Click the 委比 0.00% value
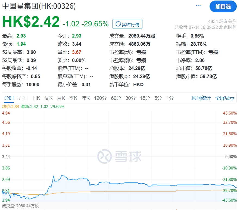This screenshot has width=240, height=210. [79, 60]
